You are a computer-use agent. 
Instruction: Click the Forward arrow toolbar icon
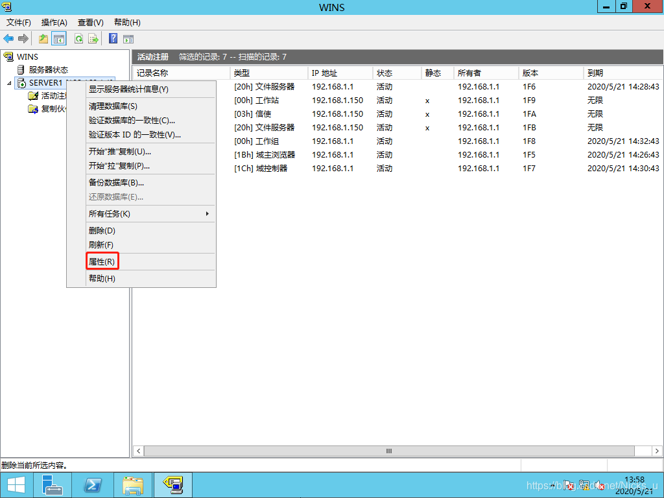(x=23, y=39)
